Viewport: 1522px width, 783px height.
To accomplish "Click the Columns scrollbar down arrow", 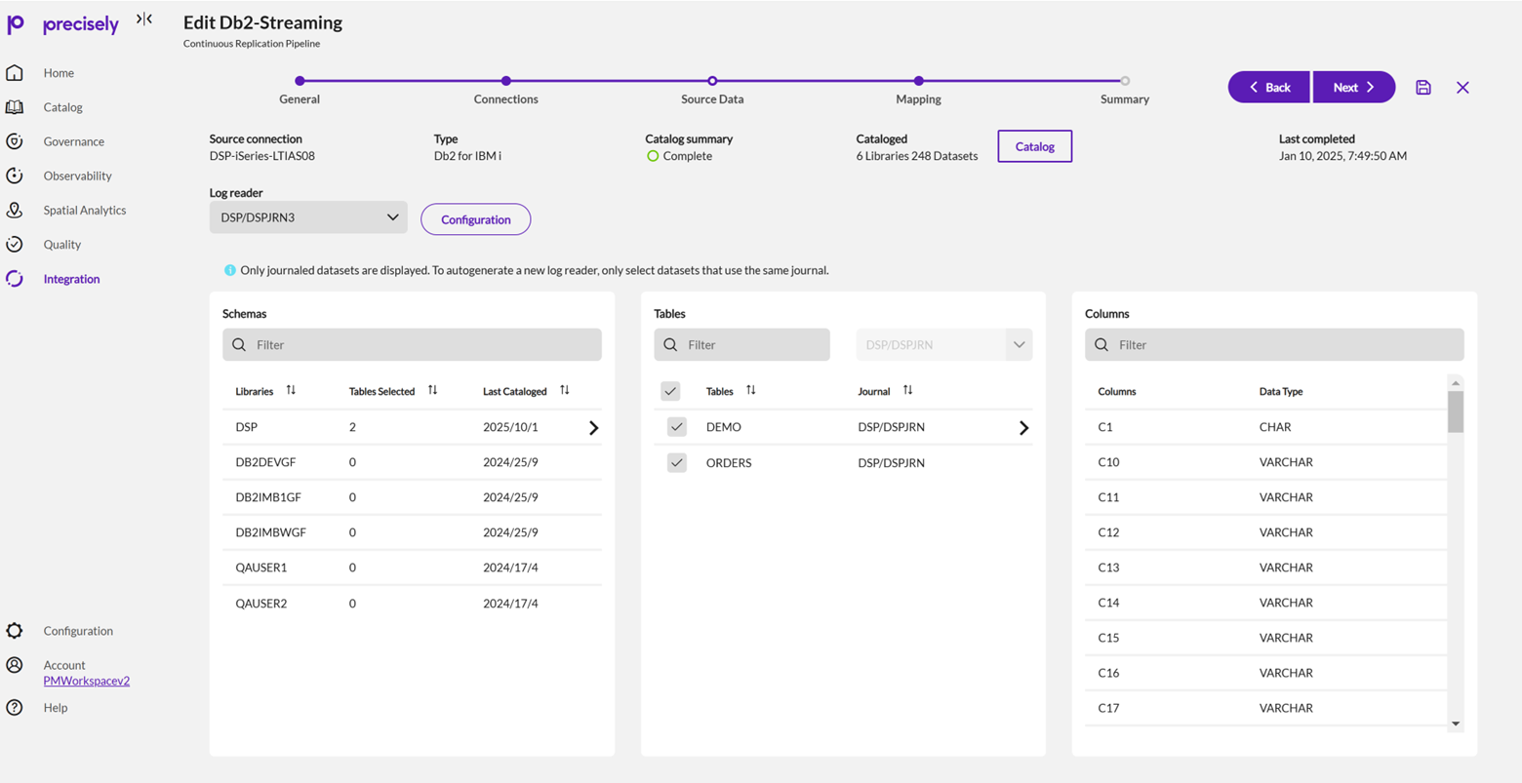I will click(x=1456, y=724).
